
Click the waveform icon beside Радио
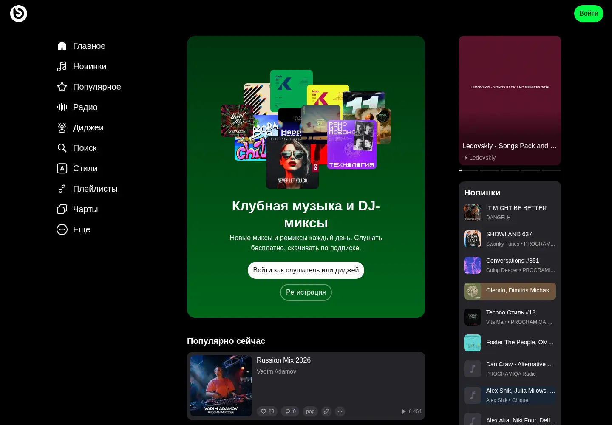click(62, 107)
